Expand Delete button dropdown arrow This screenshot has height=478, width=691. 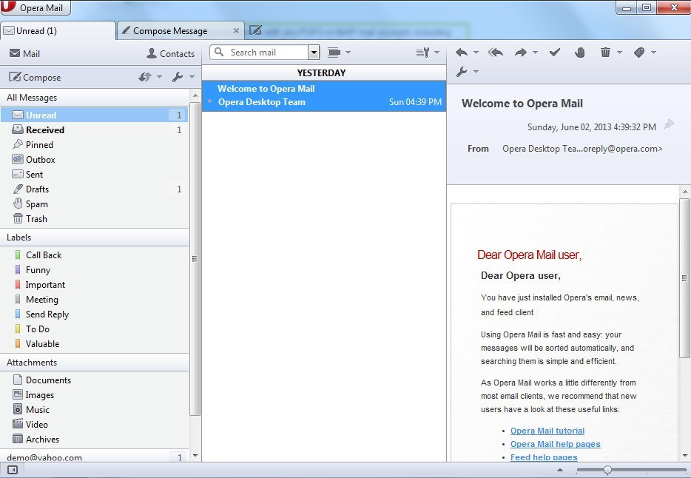pyautogui.click(x=619, y=53)
